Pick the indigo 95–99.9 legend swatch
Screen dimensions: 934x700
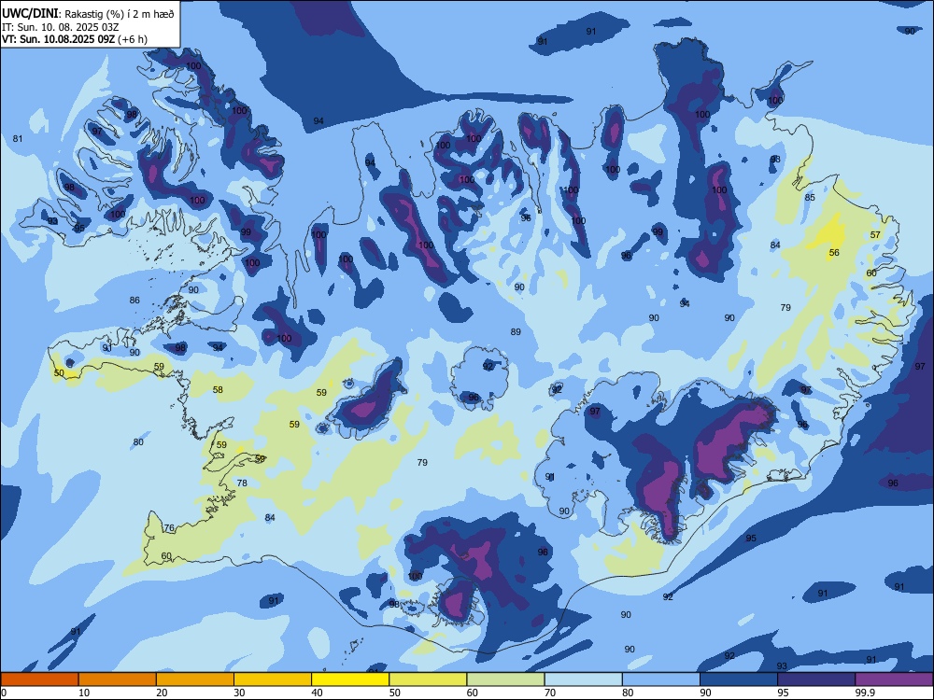816,679
